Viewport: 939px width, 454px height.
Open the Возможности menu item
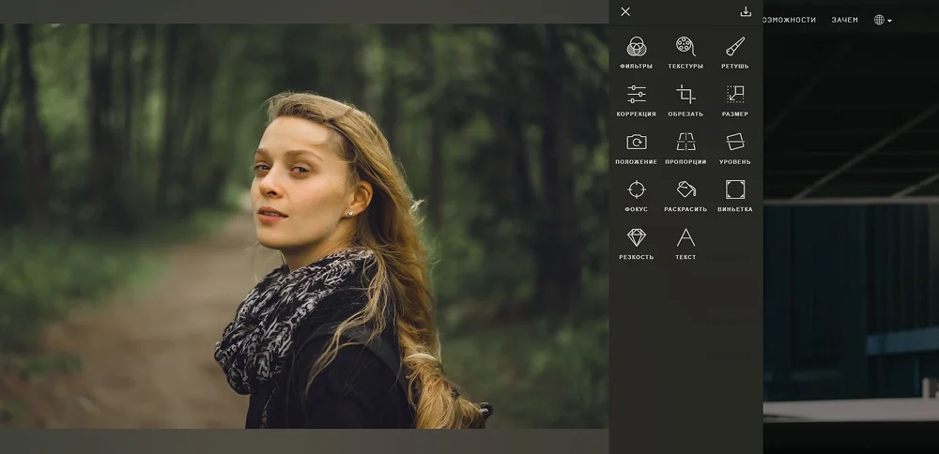point(790,20)
